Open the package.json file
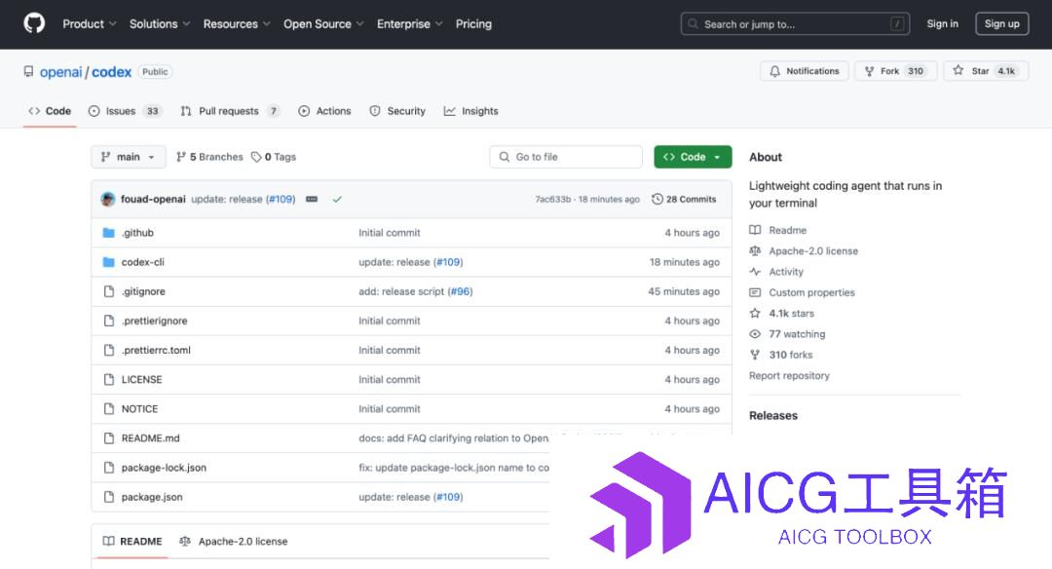The height and width of the screenshot is (569, 1052). [152, 497]
